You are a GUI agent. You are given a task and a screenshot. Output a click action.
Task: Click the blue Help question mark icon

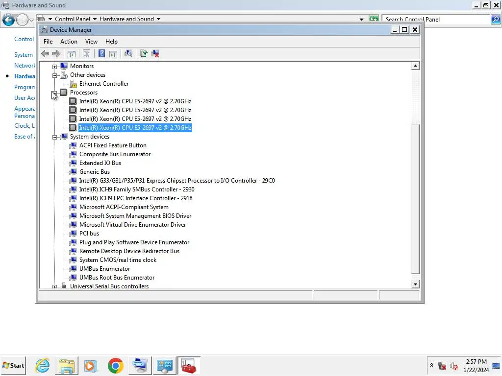coord(101,54)
